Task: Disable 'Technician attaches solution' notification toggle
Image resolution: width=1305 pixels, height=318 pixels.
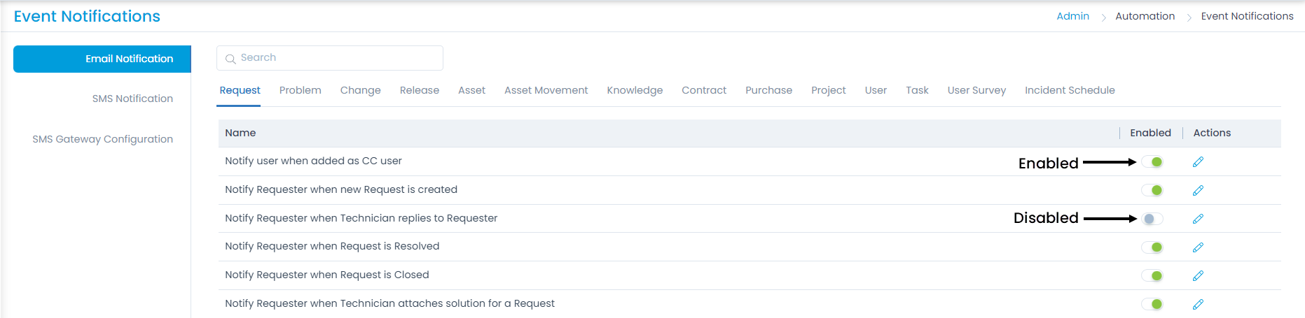Action: pyautogui.click(x=1152, y=304)
